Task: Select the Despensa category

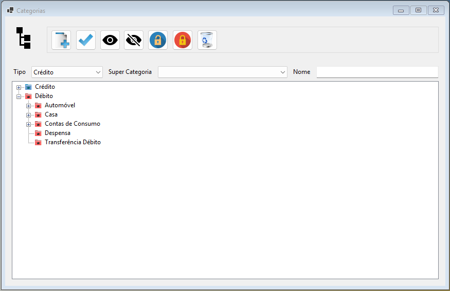Action: click(x=58, y=133)
